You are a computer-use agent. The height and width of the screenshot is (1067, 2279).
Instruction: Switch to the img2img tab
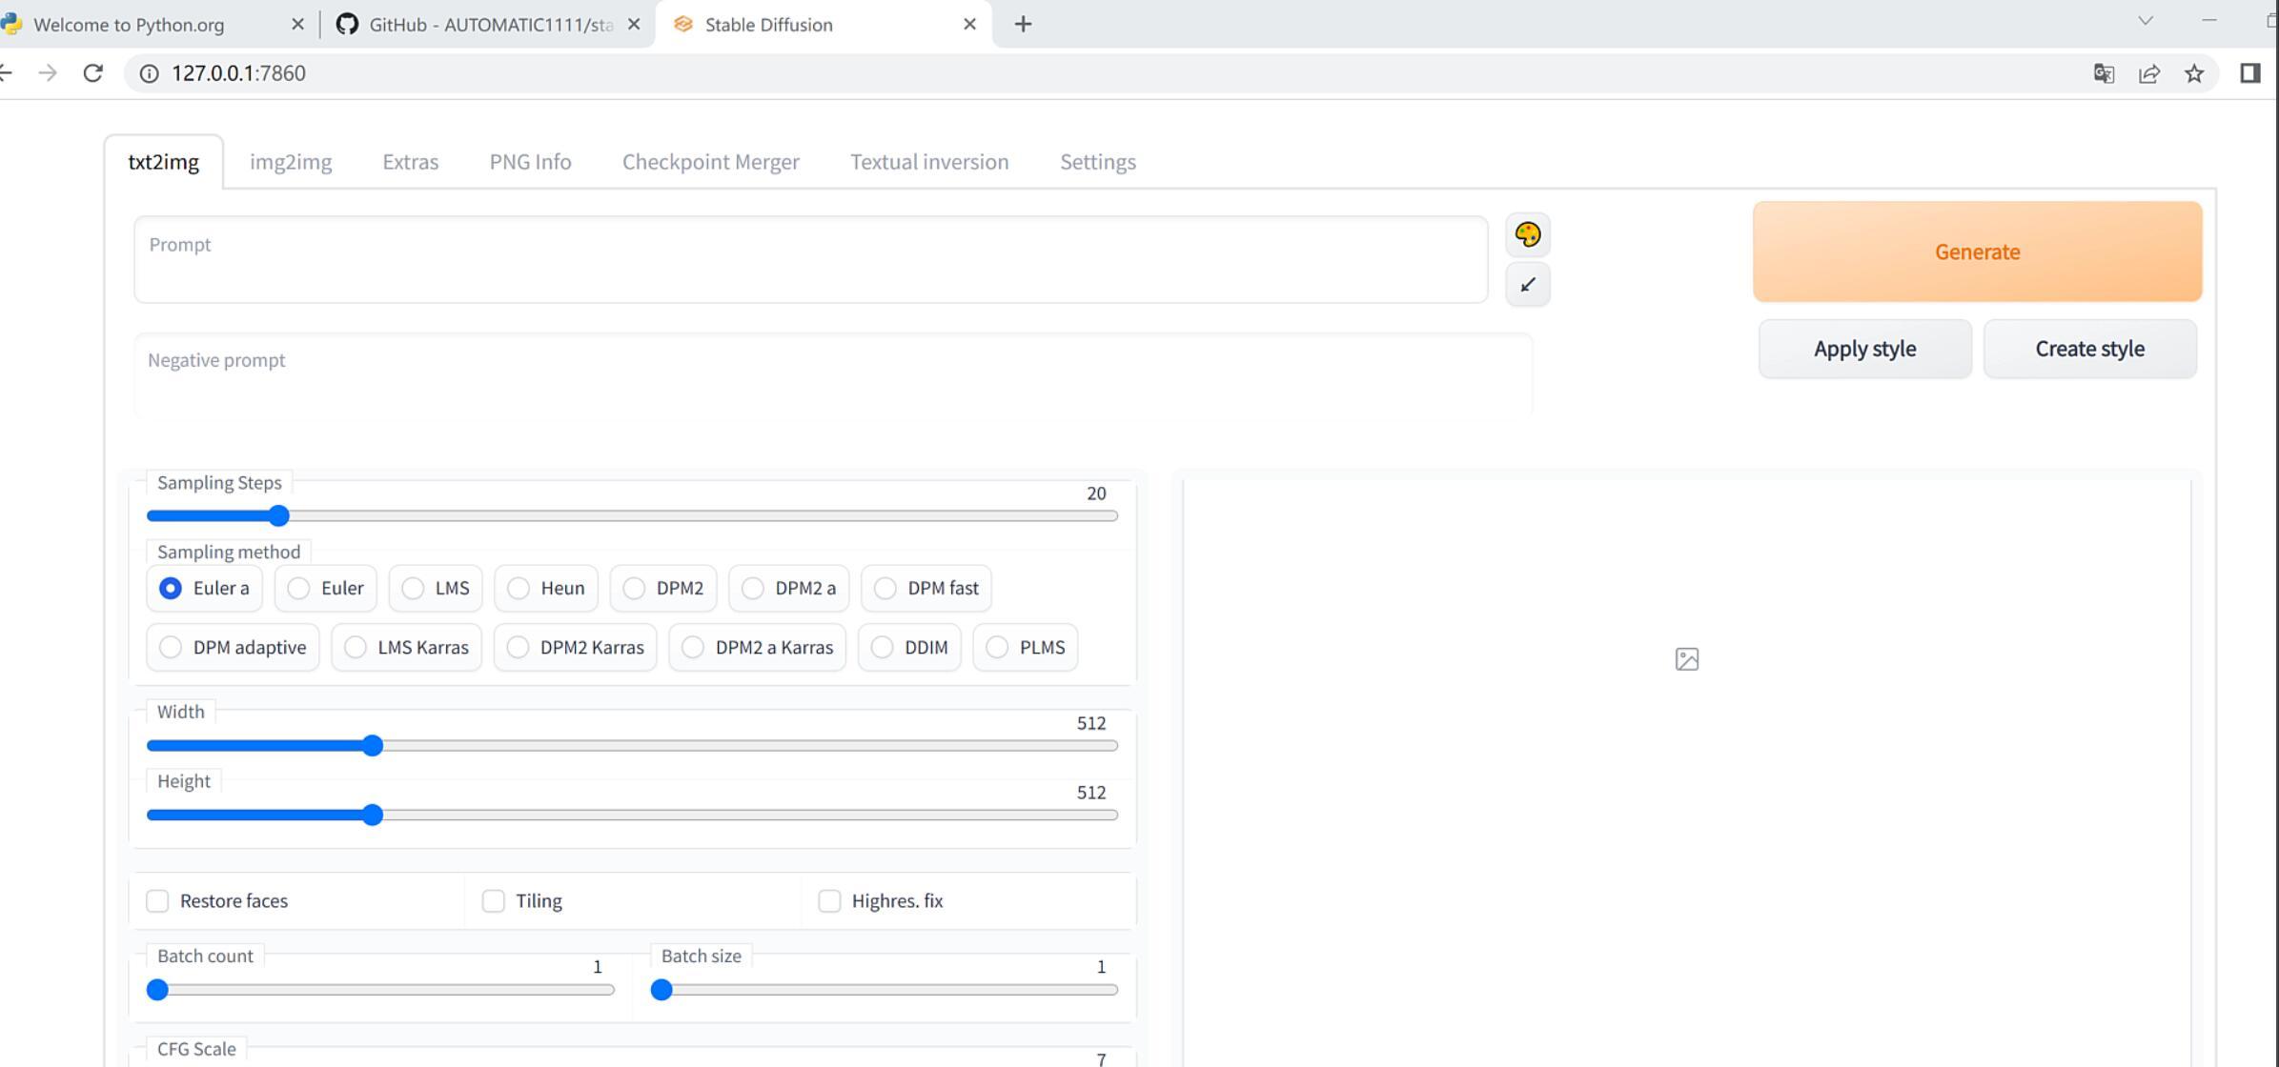291,162
